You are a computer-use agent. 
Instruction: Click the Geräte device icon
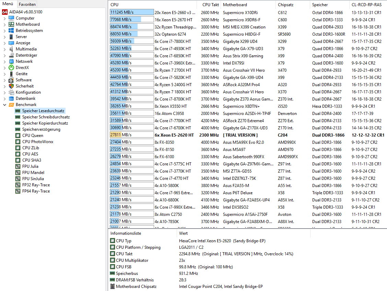coord(11,73)
